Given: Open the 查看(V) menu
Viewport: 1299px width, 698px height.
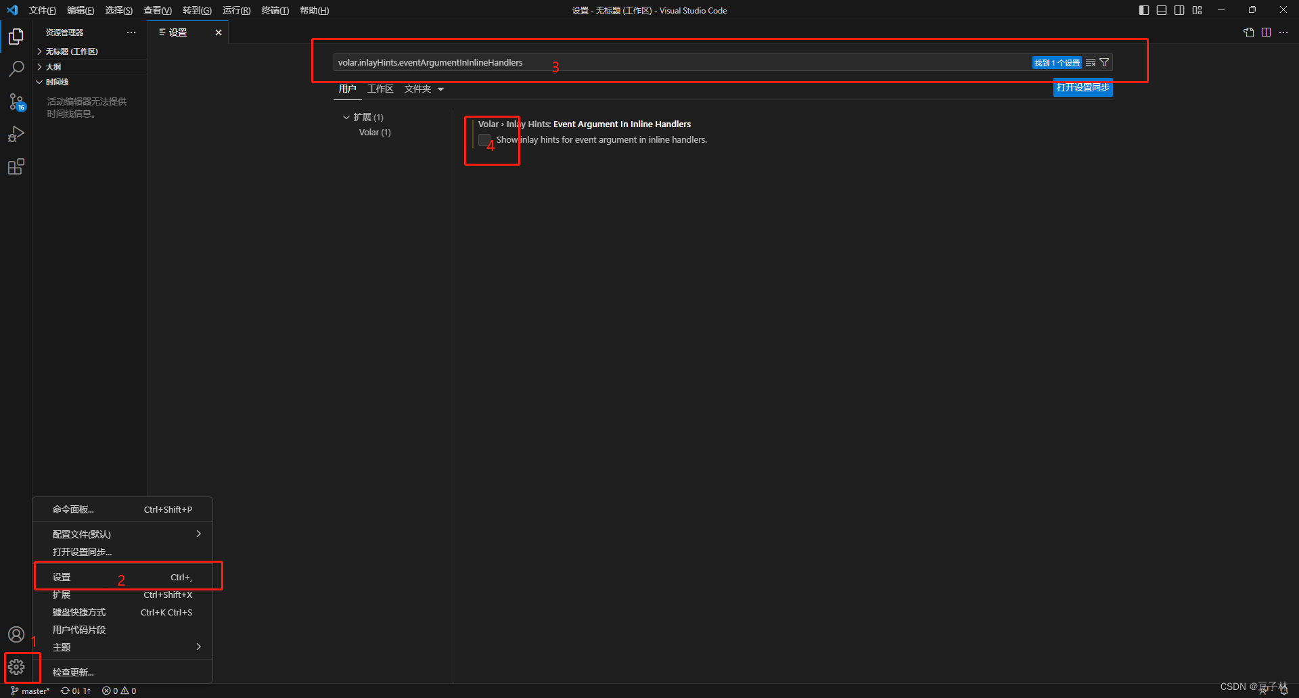Looking at the screenshot, I should tap(158, 10).
